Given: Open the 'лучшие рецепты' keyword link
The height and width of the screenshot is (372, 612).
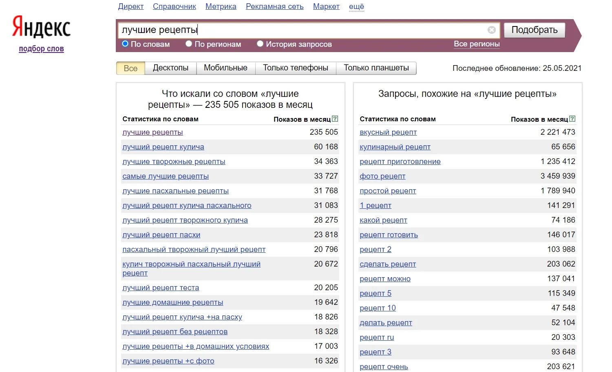Looking at the screenshot, I should click(x=152, y=132).
